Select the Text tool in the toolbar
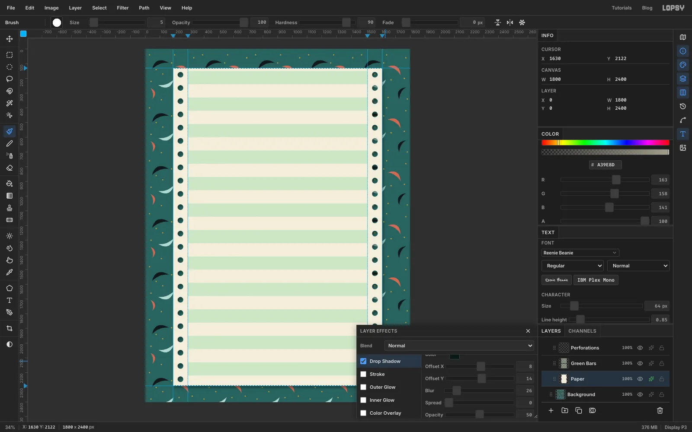The width and height of the screenshot is (692, 432). click(10, 300)
